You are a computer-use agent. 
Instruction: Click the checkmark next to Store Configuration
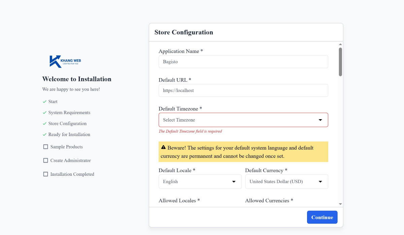44,124
